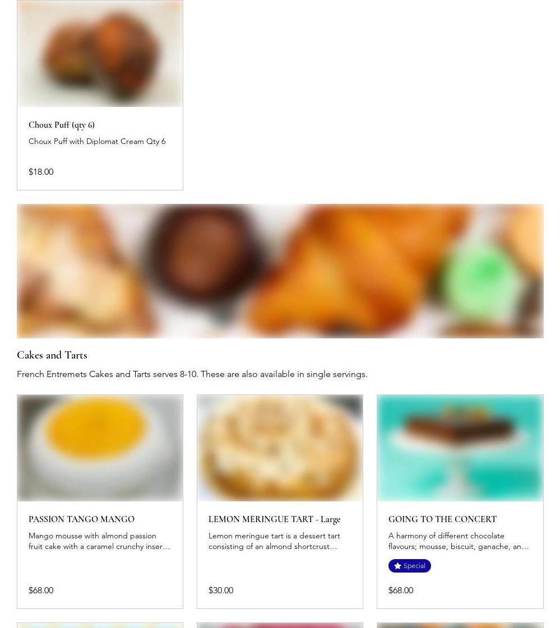
Task: Click Choux Puff with Diplomat Cream description
Action: coord(97,141)
